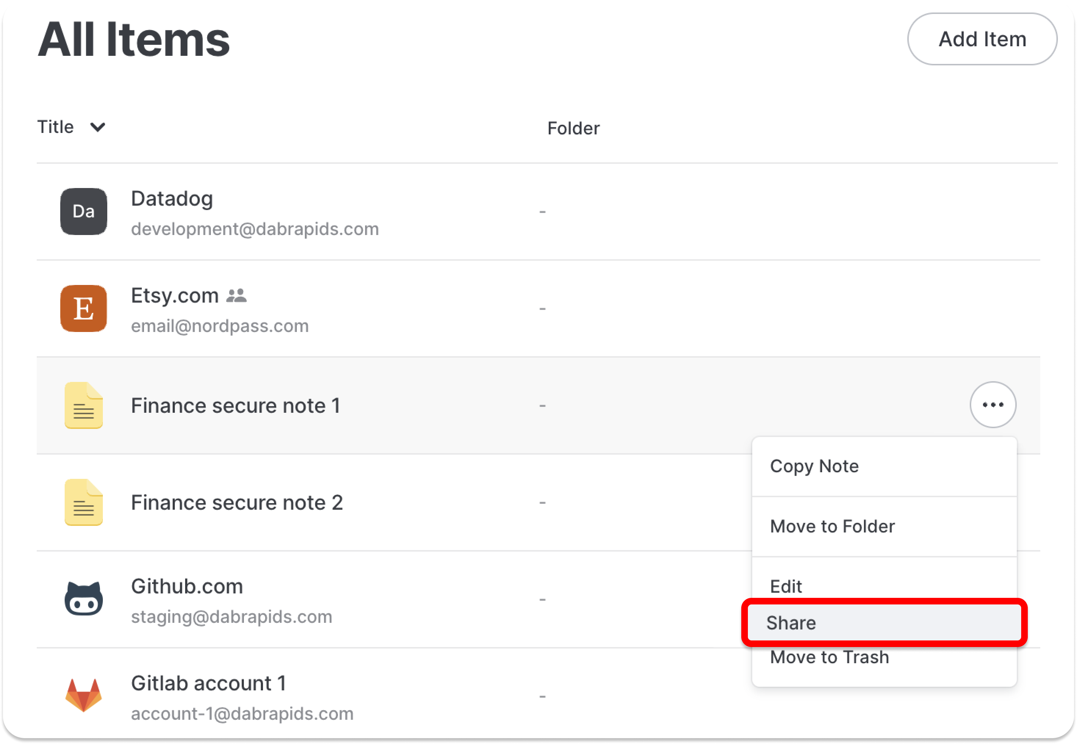Click the Finance secure note 1 icon

click(x=83, y=405)
